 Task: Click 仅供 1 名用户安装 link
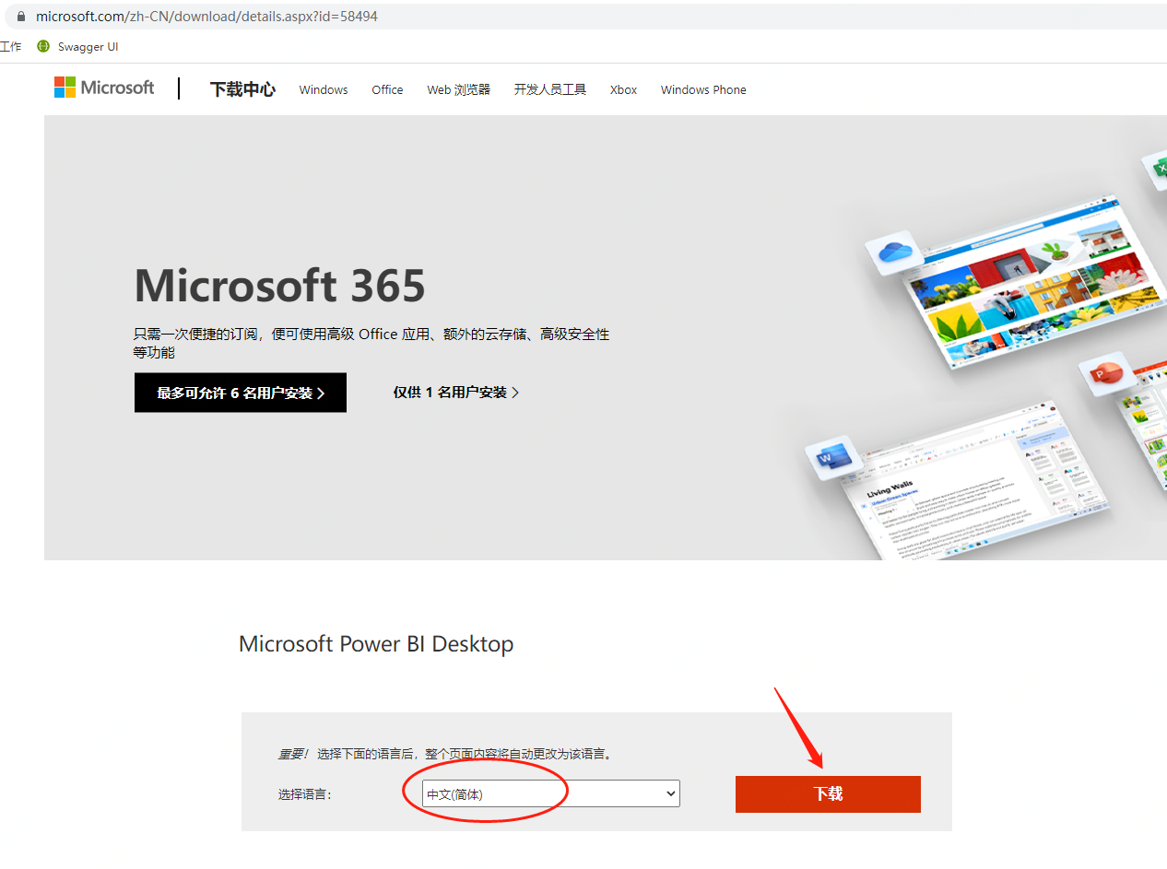click(x=456, y=393)
